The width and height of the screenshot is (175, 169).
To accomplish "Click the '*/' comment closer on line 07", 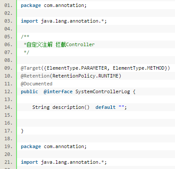I will 27,52.
